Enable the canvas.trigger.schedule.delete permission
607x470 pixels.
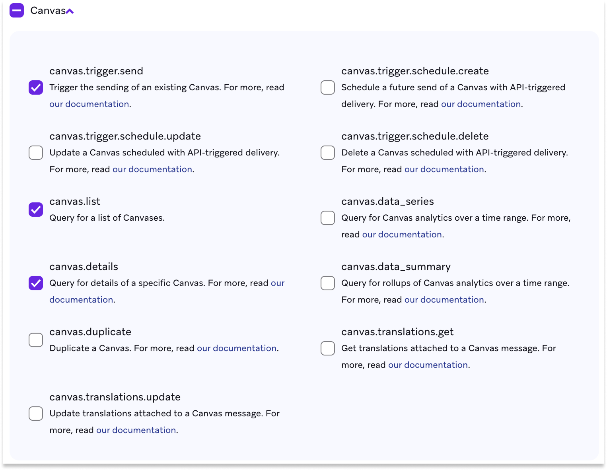327,153
